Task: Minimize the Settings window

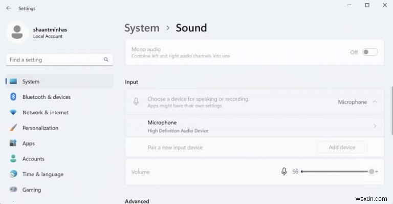Action: coord(350,5)
